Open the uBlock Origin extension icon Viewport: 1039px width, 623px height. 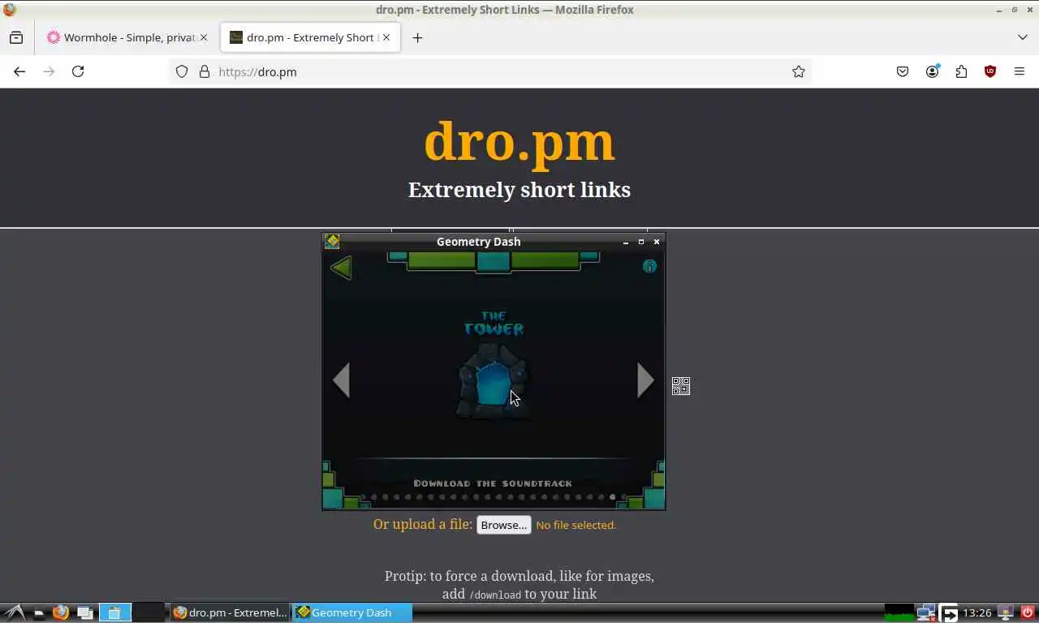(990, 71)
